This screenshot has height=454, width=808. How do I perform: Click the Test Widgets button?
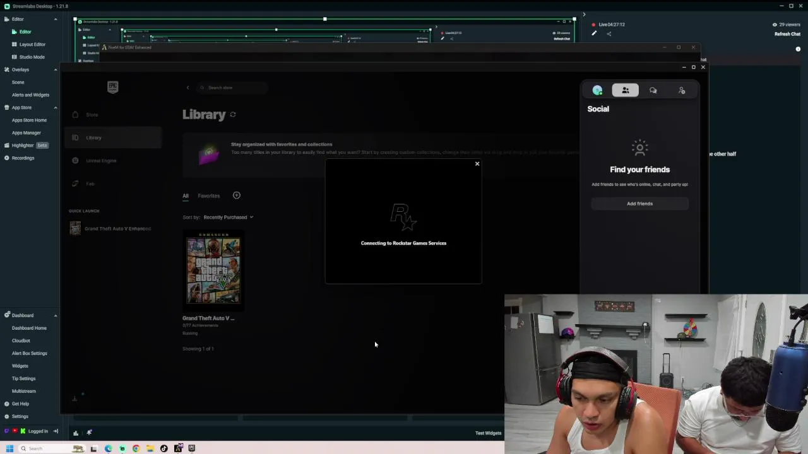click(488, 433)
